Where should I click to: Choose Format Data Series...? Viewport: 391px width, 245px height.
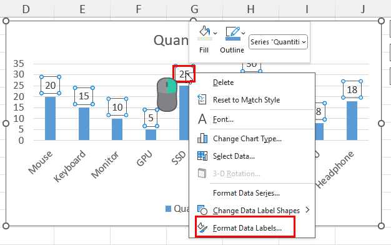(252, 193)
